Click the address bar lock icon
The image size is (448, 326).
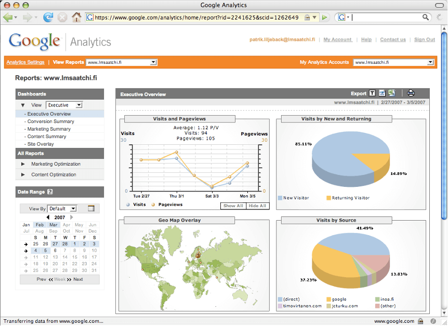[x=307, y=18]
